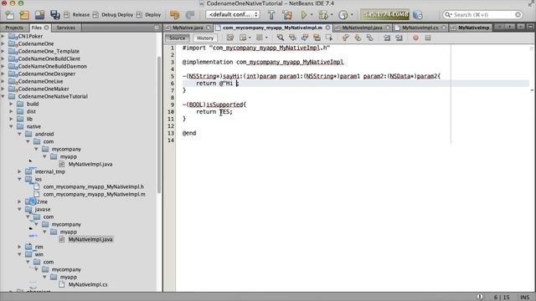Toggle Rectangular Selection in editor toolbar
Screen dimensions: 536x301
pyautogui.click(x=329, y=38)
